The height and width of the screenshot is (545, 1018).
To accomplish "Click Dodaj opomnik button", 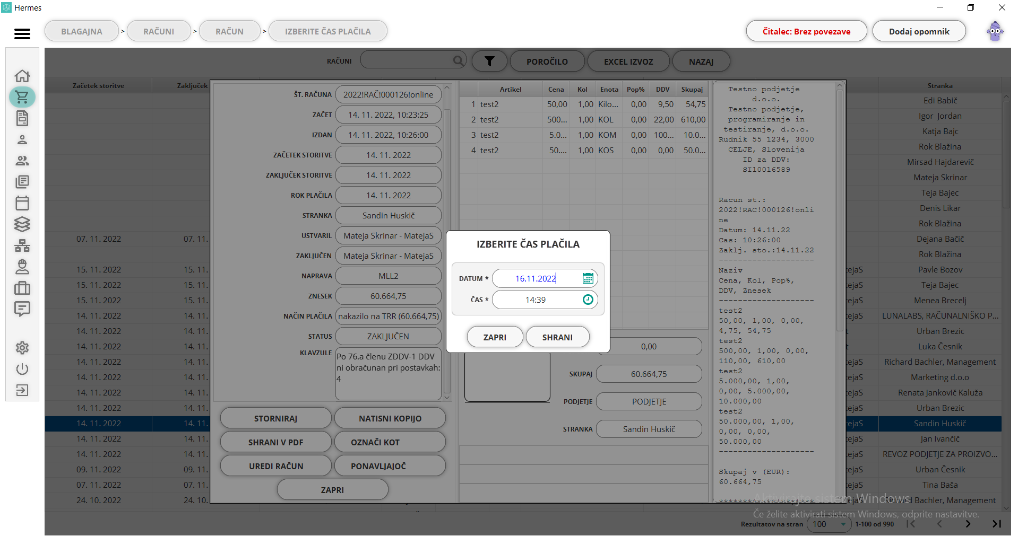I will (919, 31).
